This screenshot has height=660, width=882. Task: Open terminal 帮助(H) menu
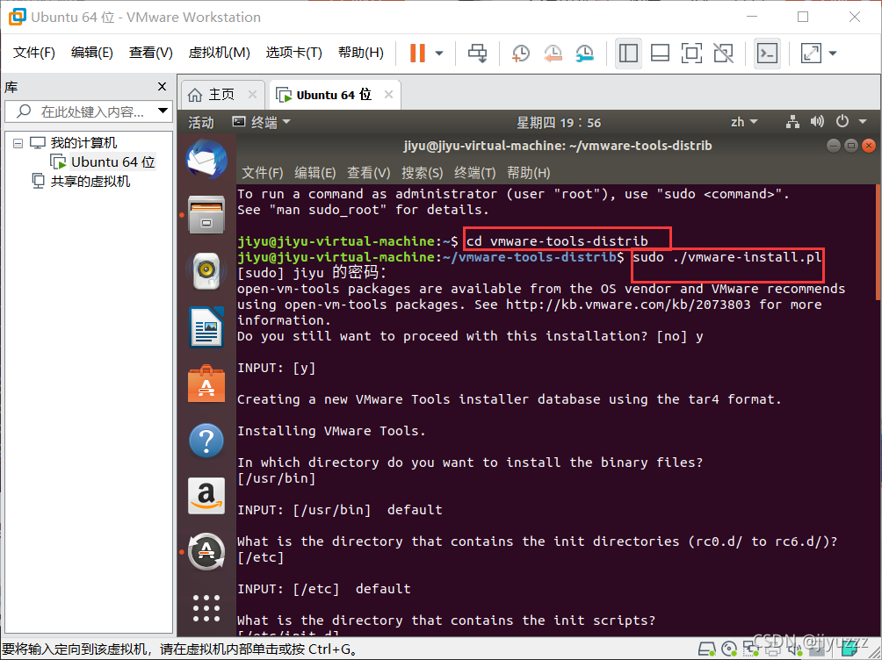(x=528, y=172)
